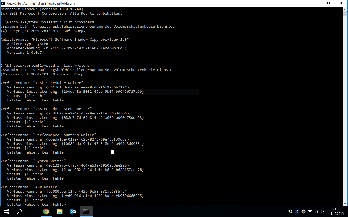
Task: Click Verfasserkennung {d61d61c8-d73a-4eee-8cdd-f6f9786b7124}
Action: pos(68,87)
